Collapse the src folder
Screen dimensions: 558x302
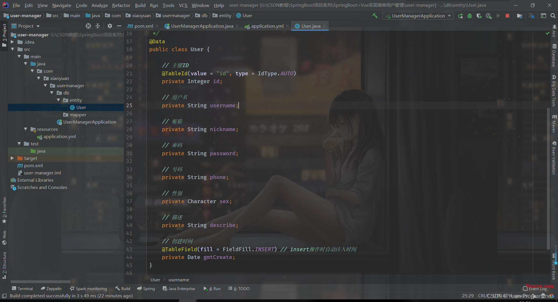(x=12, y=49)
